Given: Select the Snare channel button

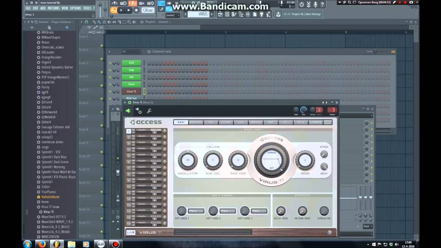Looking at the screenshot, I should pos(131,84).
